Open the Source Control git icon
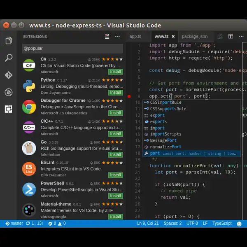The image size is (247, 247). coord(9,75)
